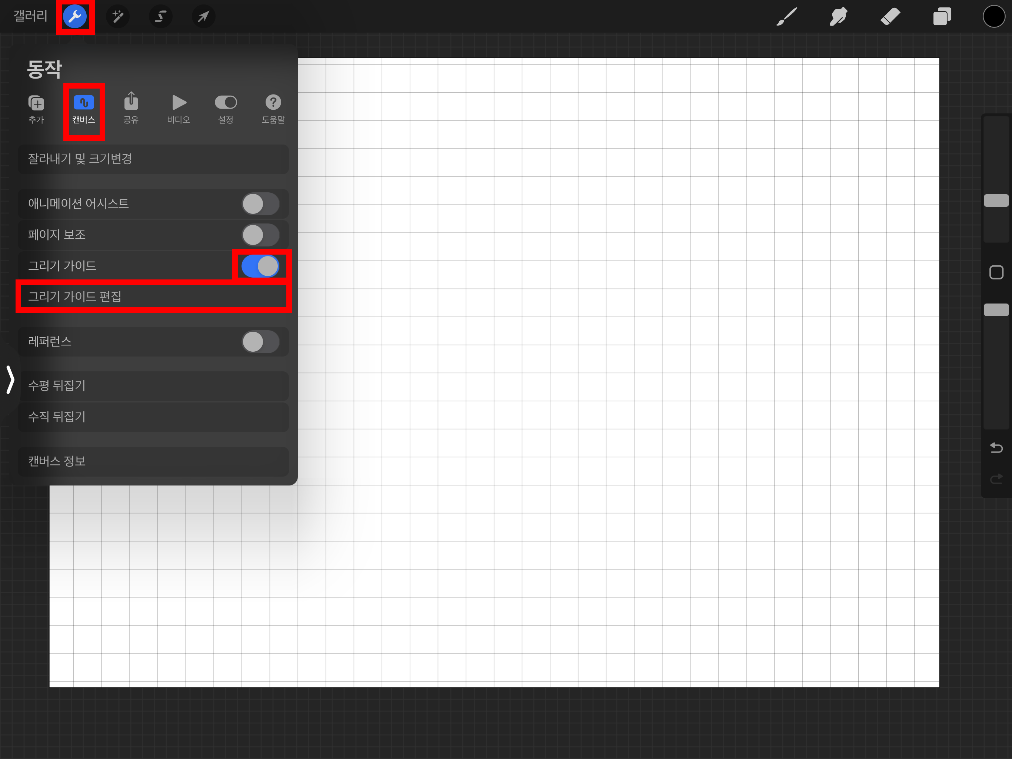The width and height of the screenshot is (1012, 759).
Task: Tap the redo arrow on sidebar
Action: coord(996,478)
